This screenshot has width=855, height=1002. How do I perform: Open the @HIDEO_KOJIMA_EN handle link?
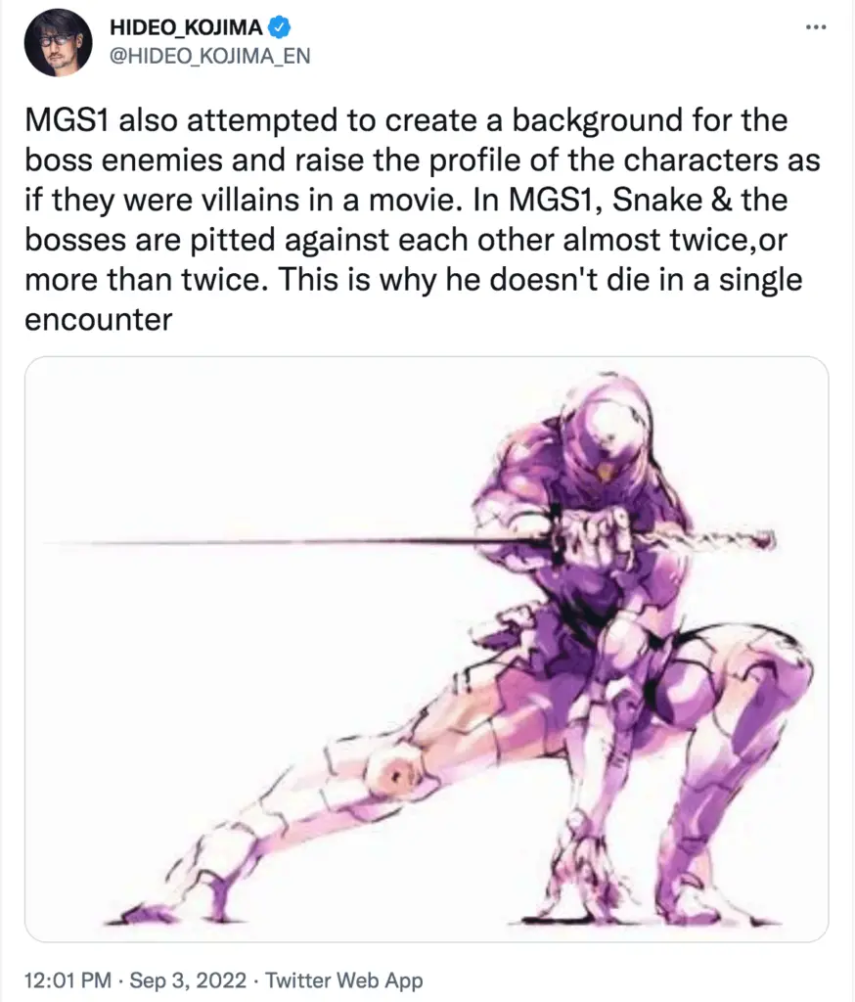210,56
